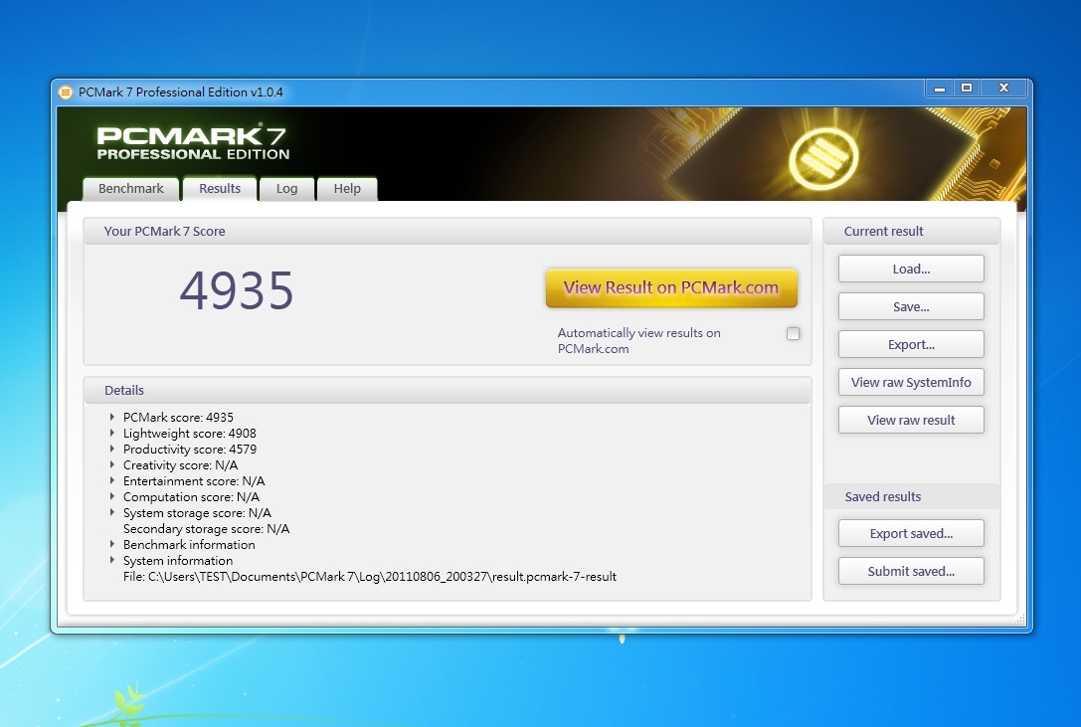Click the large 4935 score value
The image size is (1081, 727).
[x=237, y=290]
